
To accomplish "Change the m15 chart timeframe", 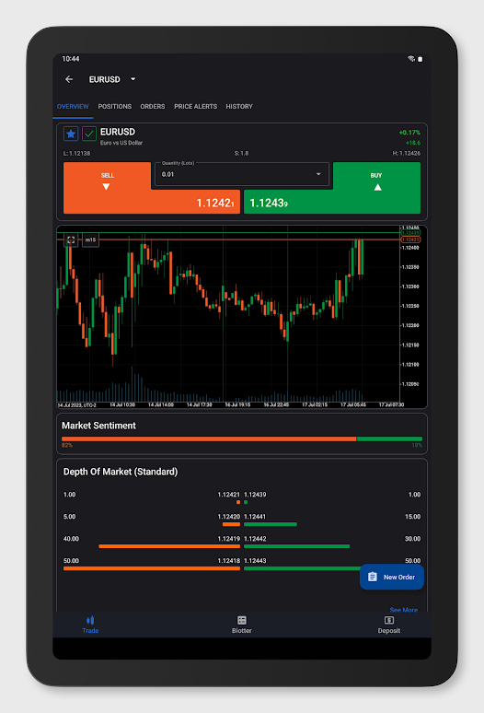I will click(x=90, y=240).
